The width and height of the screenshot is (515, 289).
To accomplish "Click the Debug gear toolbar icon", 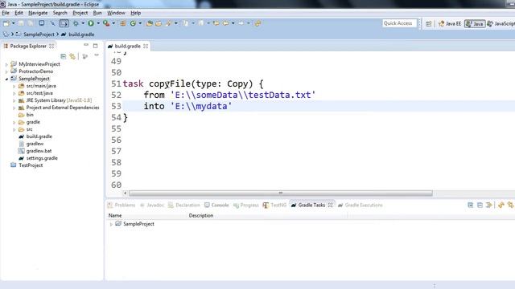I will coord(76,23).
